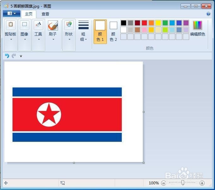
Task: Open the Paint application menu button
Action: [12, 14]
